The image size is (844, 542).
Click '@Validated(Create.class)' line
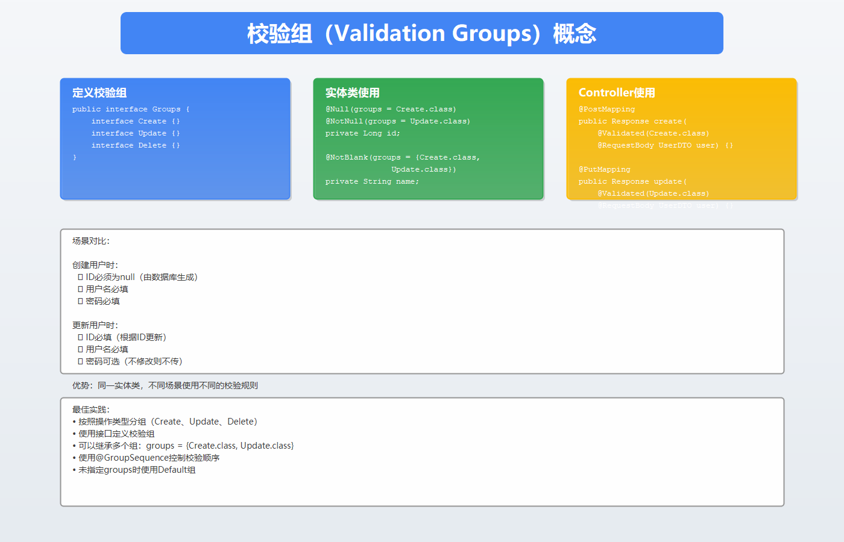(653, 133)
